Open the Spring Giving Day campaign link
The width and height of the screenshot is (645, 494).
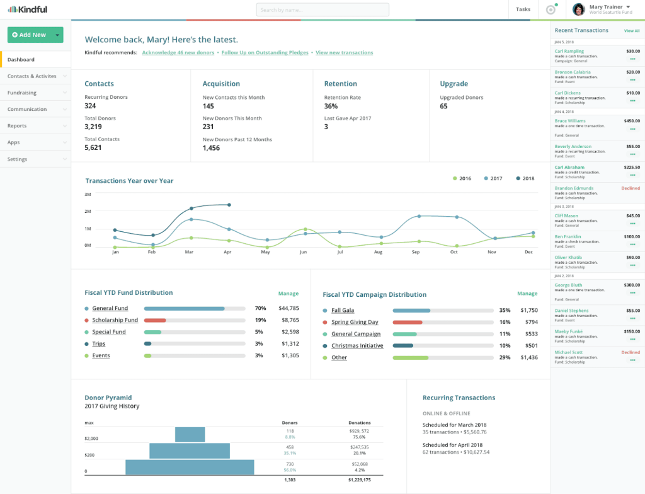tap(355, 323)
